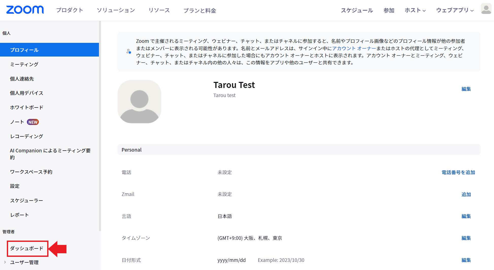Click the Example: 2023/10/30 text
This screenshot has width=494, height=270.
pos(281,260)
